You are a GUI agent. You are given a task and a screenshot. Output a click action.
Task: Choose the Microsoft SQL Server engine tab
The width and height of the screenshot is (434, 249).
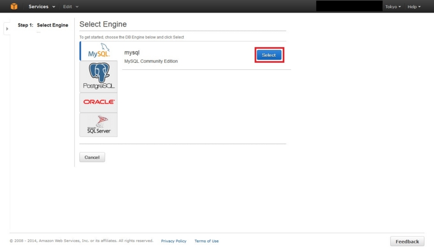(x=99, y=124)
